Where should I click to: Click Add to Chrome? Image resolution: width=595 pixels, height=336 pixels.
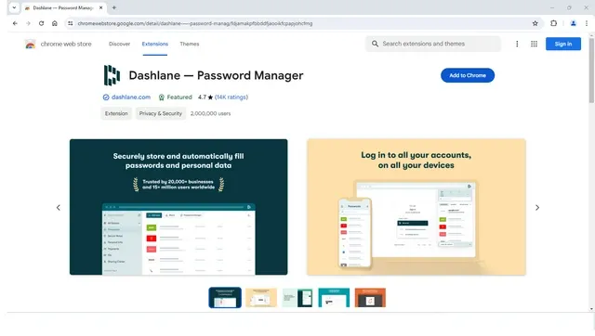(x=468, y=75)
